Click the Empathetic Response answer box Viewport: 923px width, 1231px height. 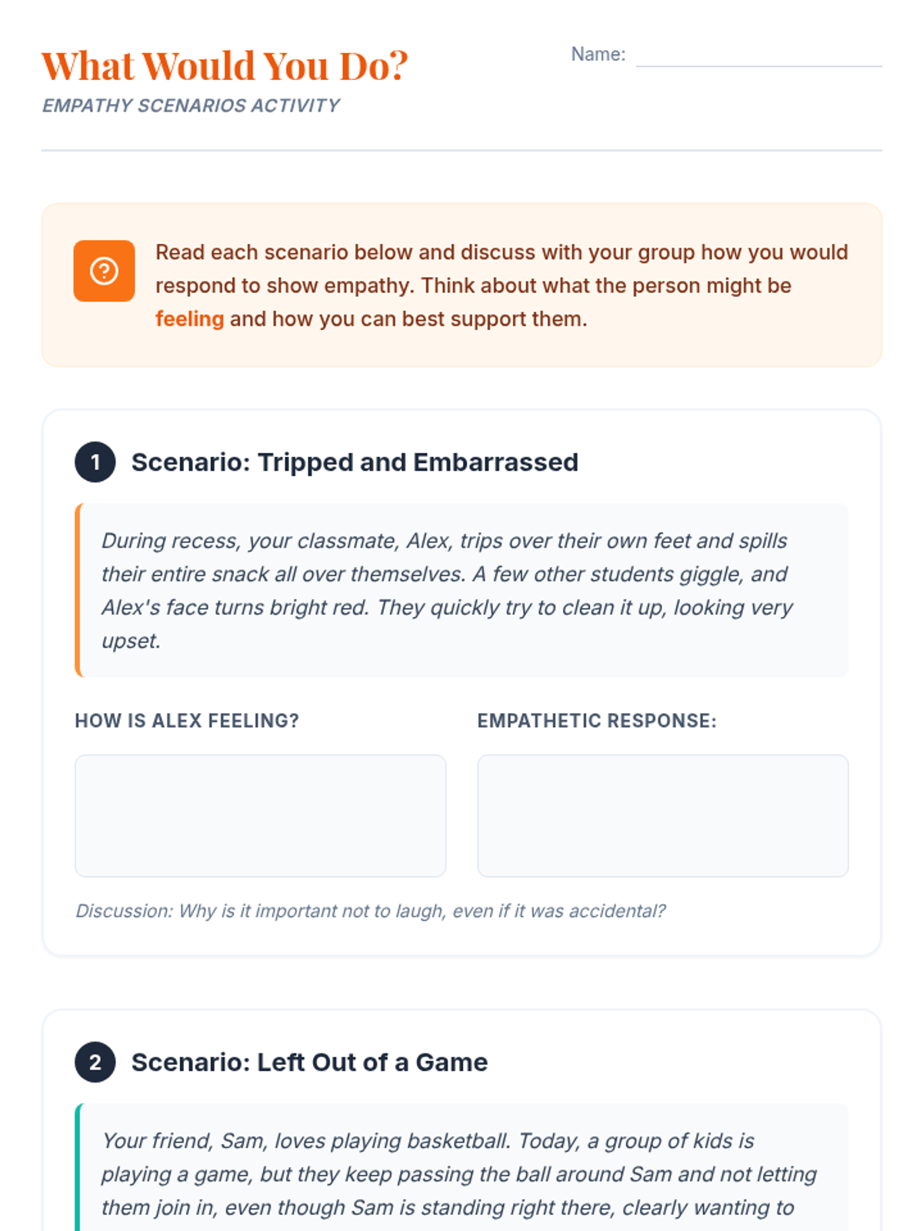coord(662,816)
